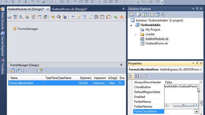Image resolution: width=205 pixels, height=115 pixels.
Task: Select Solution 'OutlookAddin' node
Action: coord(159,20)
